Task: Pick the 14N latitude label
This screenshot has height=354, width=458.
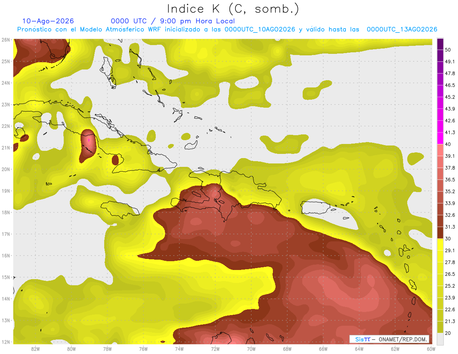Action: pos(6,299)
